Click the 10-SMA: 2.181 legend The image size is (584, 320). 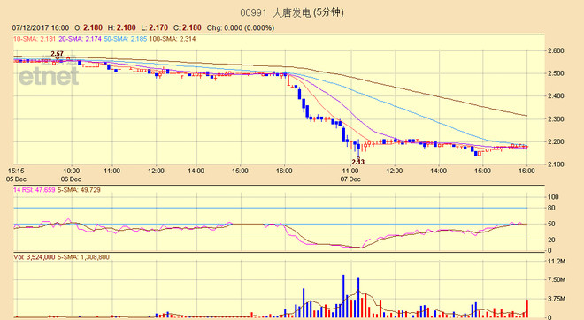tap(35, 39)
